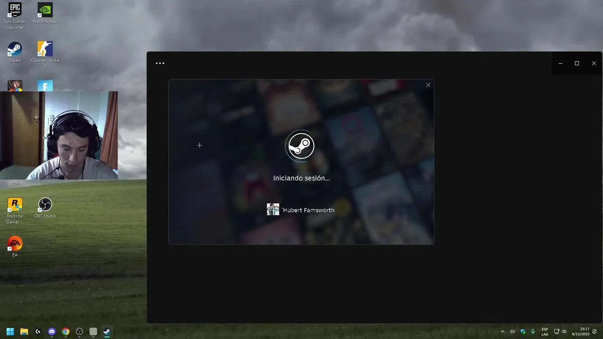Open the NVIDIA App desktop shortcut

(x=45, y=13)
